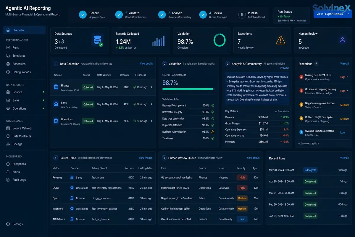
Task: Select Overdue invoices detected exception in panel
Action: [323, 133]
